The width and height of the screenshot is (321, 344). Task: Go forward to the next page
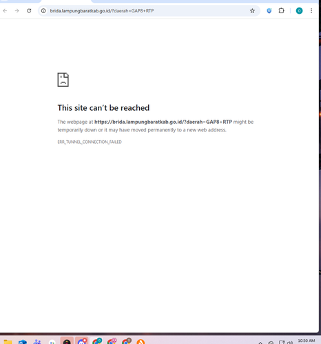pyautogui.click(x=17, y=11)
